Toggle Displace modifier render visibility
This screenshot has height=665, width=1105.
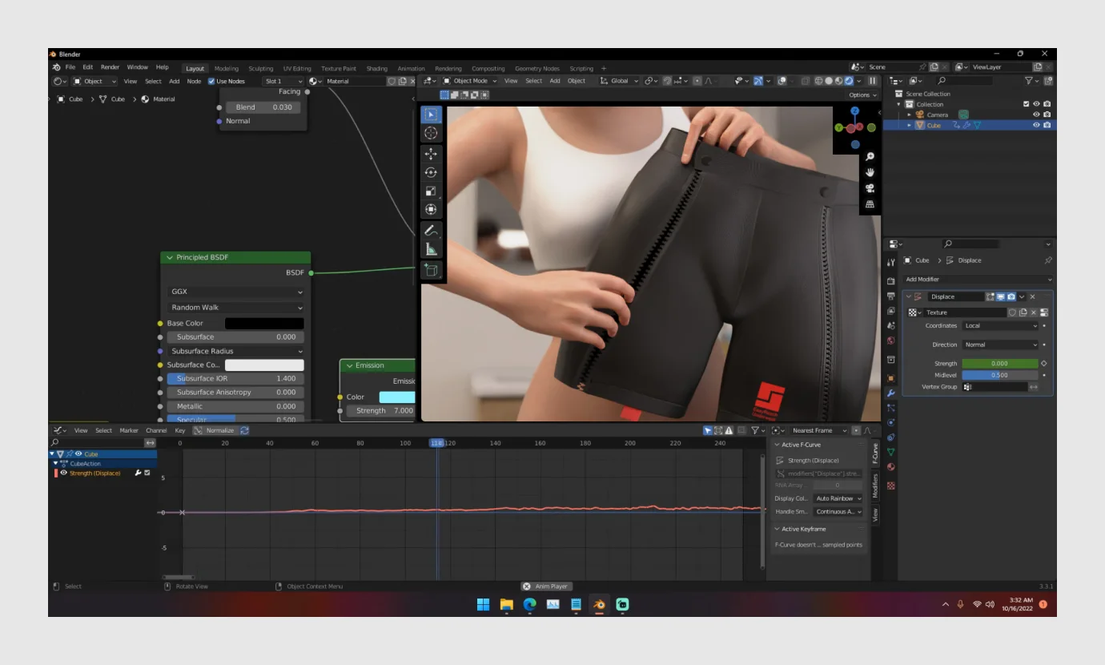point(1011,296)
